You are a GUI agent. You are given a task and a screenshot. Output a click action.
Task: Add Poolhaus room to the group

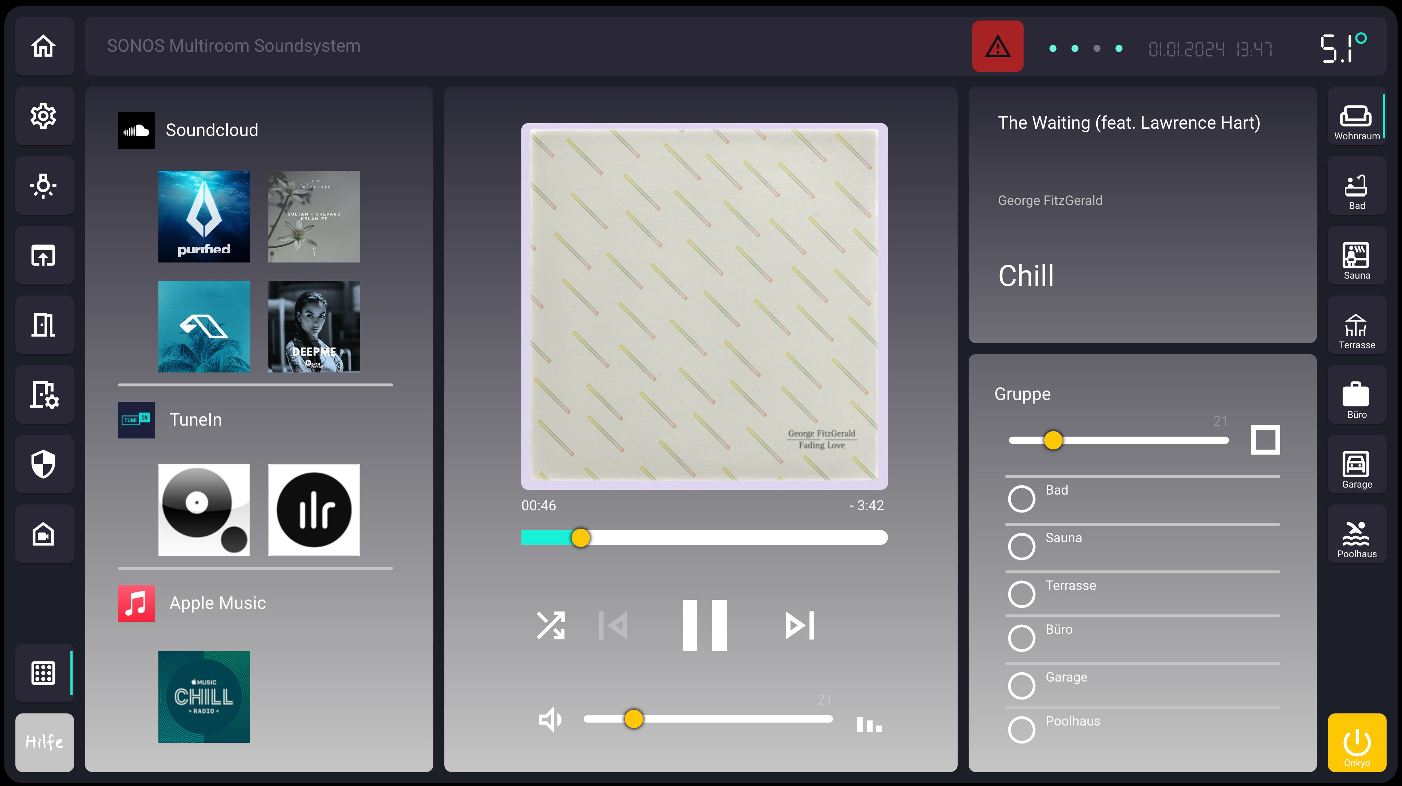pos(1021,730)
